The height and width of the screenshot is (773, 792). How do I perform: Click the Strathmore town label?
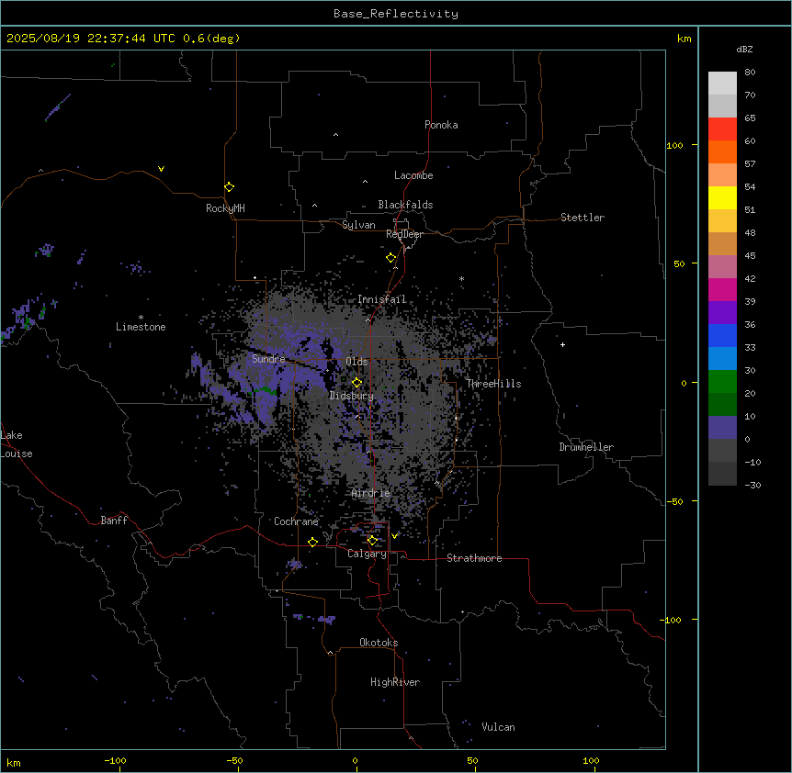[x=474, y=558]
